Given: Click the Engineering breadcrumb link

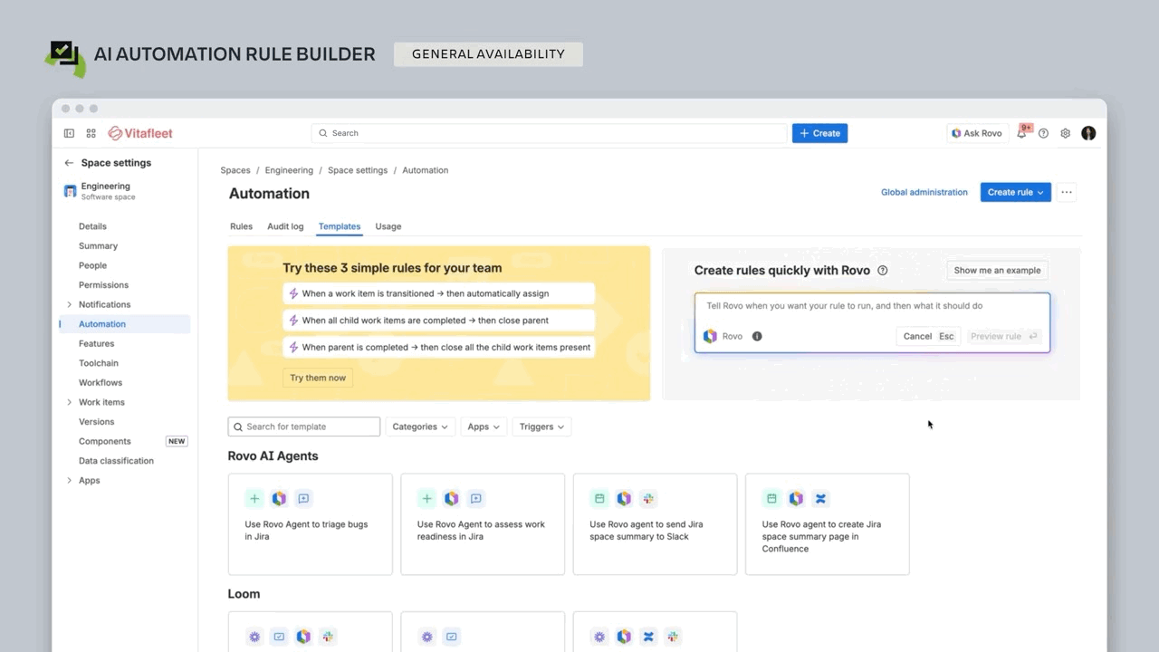Looking at the screenshot, I should coord(289,170).
